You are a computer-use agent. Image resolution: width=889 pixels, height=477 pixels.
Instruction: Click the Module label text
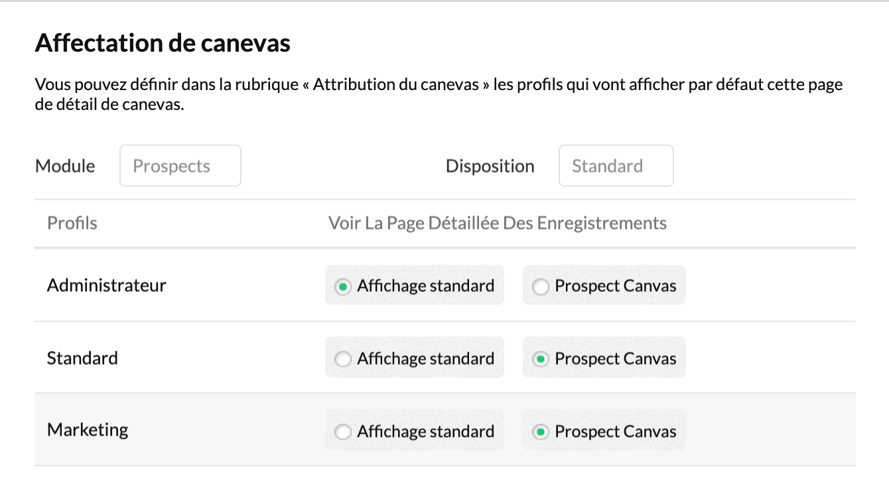click(65, 166)
